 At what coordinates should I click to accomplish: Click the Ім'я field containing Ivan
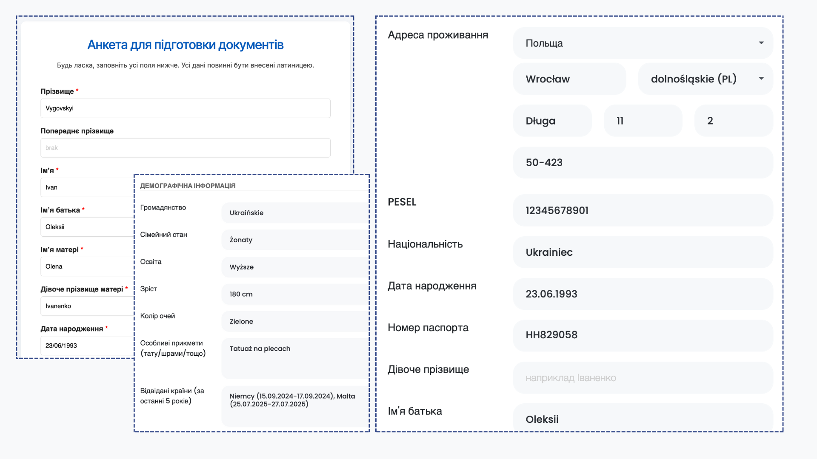(x=85, y=187)
